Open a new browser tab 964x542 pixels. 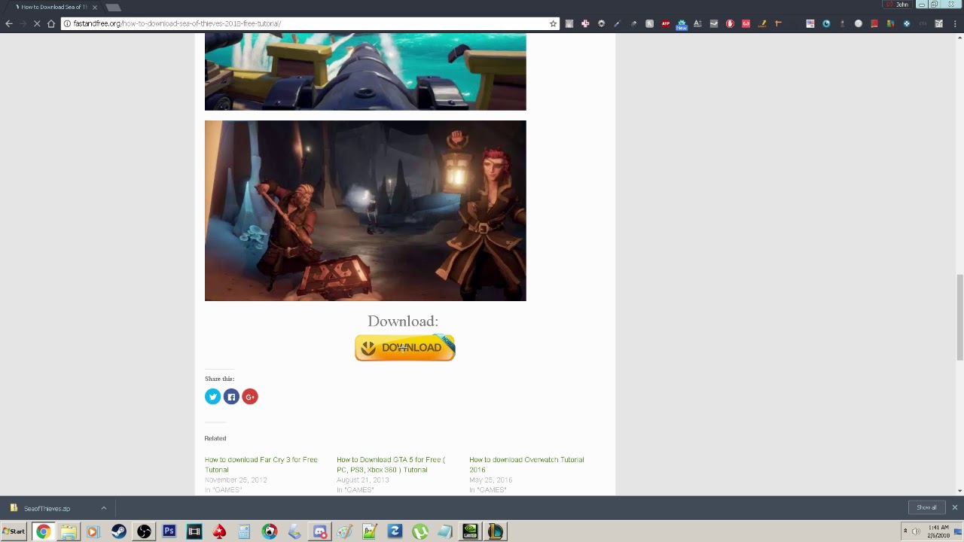[113, 7]
